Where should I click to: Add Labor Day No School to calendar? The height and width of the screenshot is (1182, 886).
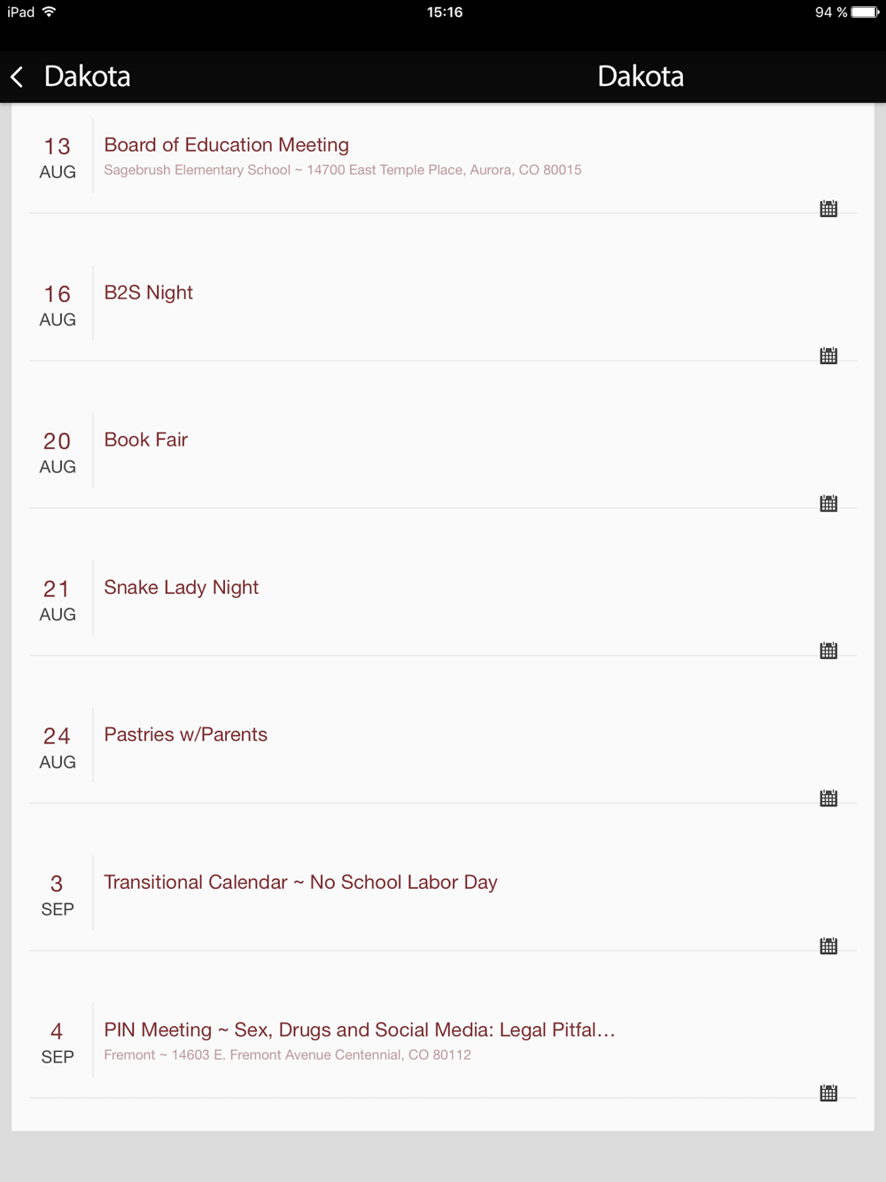pyautogui.click(x=828, y=946)
